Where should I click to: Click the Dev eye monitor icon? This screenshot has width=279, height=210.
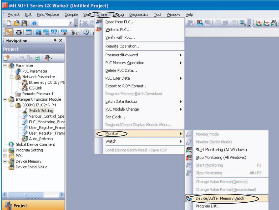coord(64,32)
